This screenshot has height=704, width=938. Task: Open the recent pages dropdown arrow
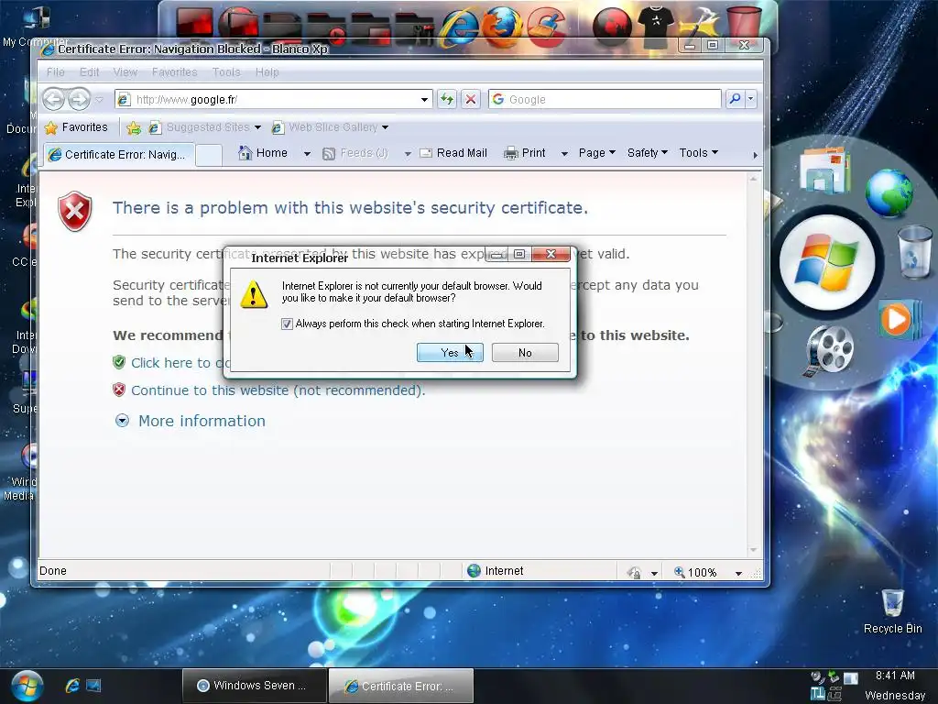pos(99,99)
